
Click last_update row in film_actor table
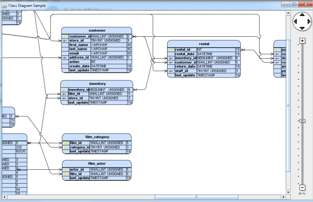pos(97,178)
